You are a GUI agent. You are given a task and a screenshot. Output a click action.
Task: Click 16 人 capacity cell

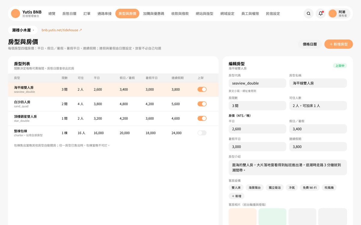point(82,133)
